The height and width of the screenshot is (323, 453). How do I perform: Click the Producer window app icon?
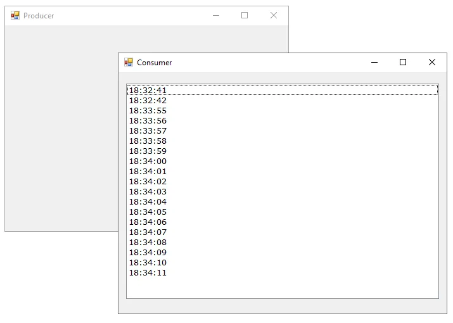[15, 16]
